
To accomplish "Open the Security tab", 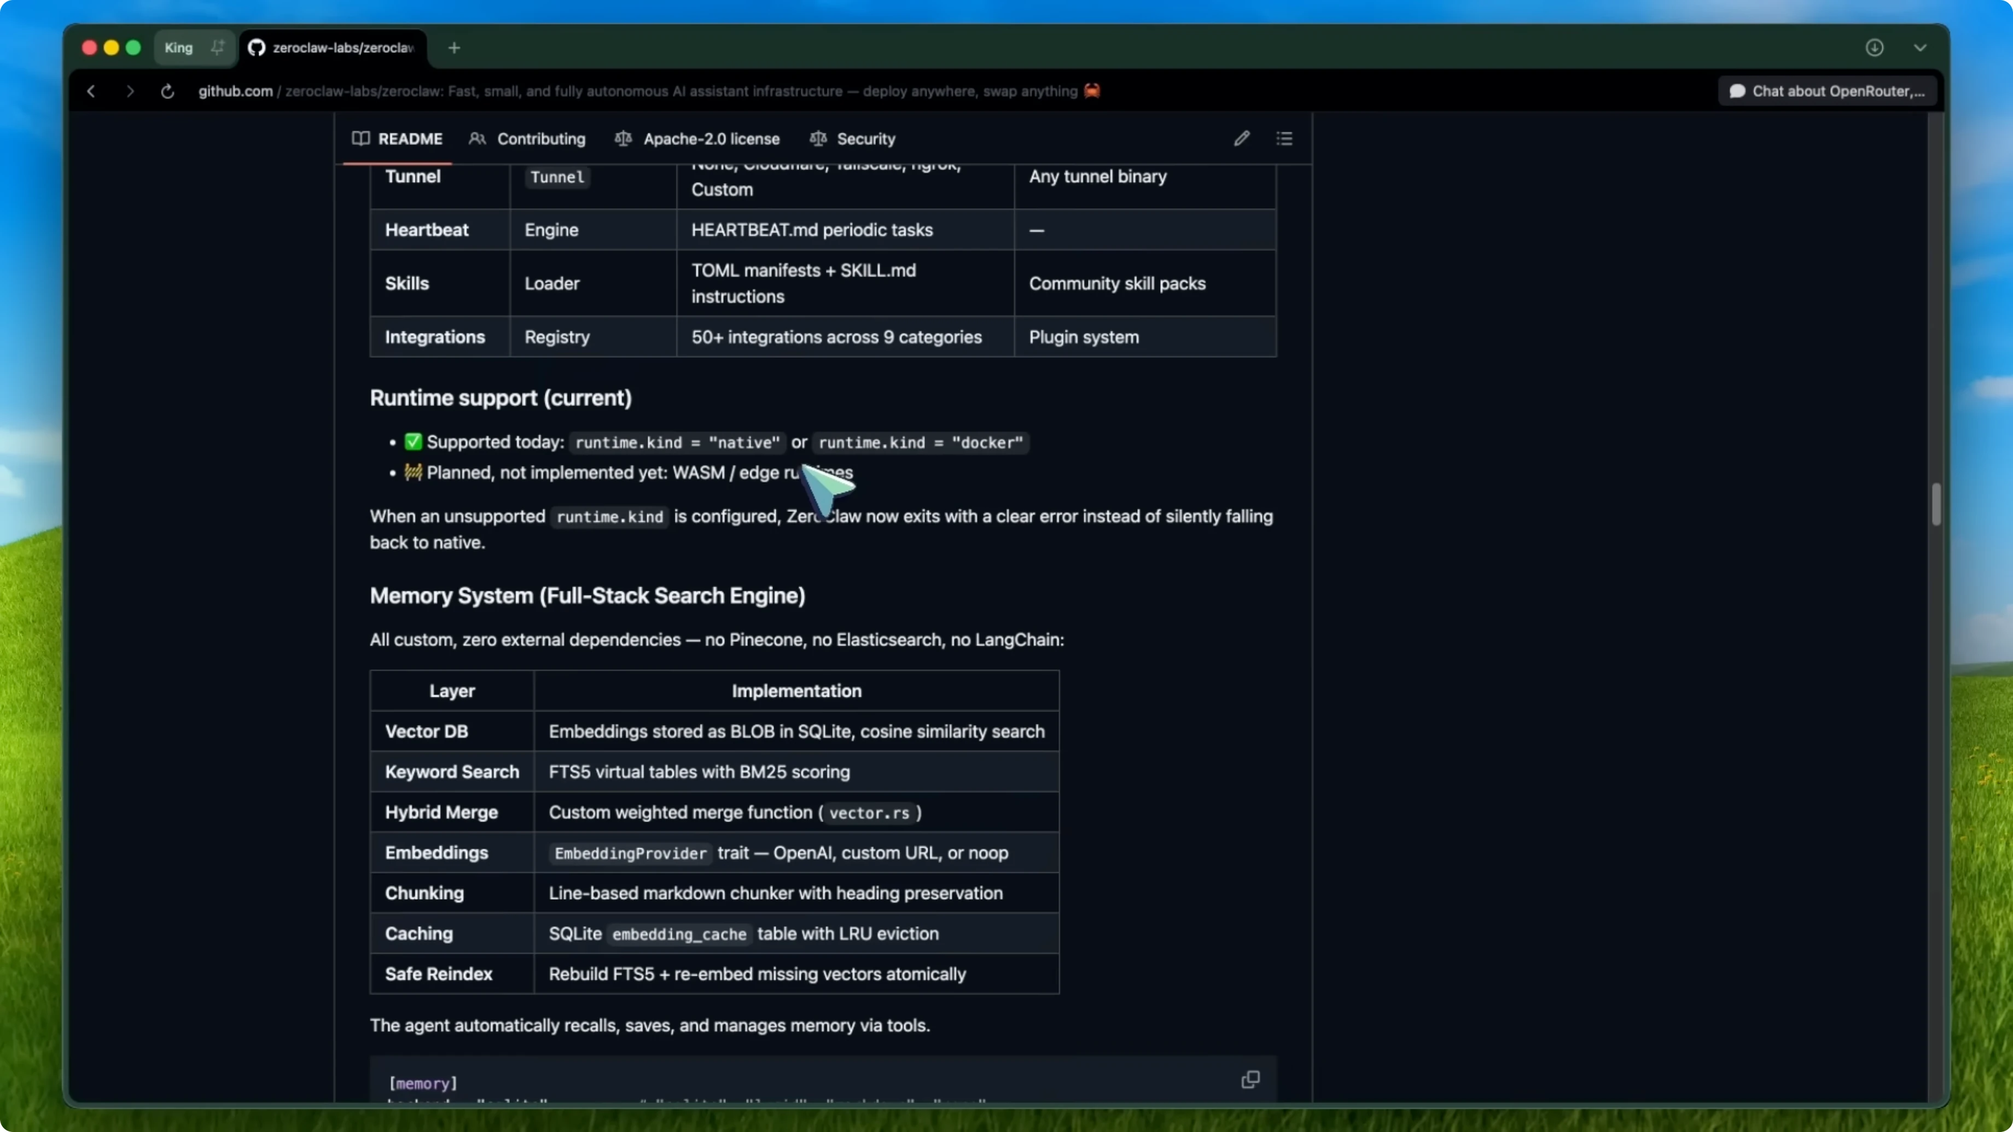I will [853, 139].
